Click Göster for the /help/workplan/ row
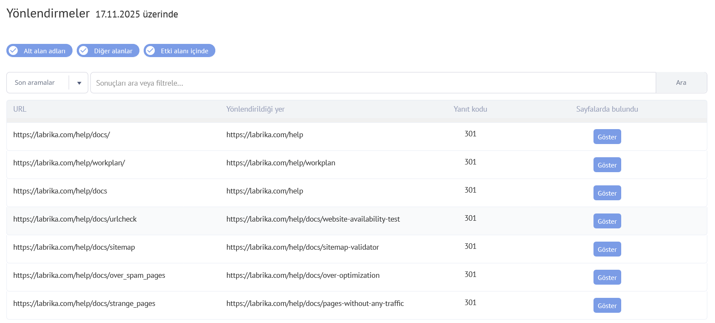This screenshot has height=323, width=715. point(607,165)
